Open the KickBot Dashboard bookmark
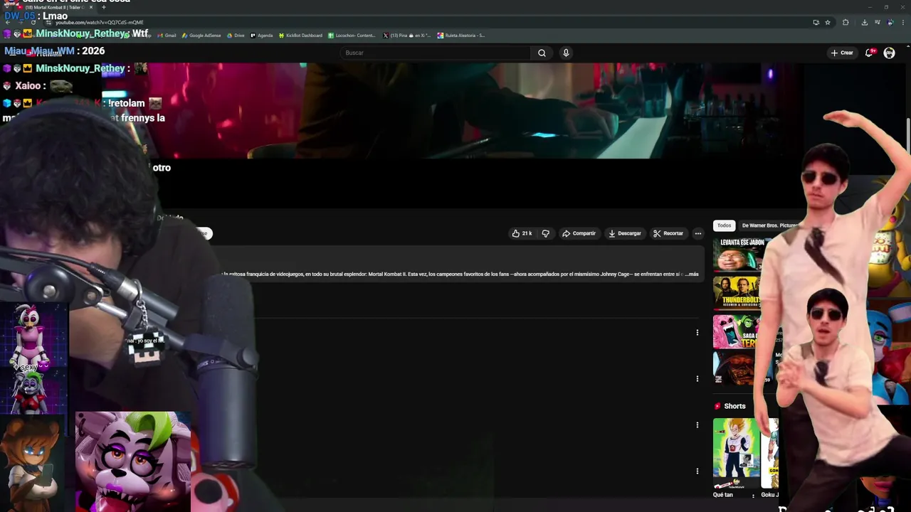Image resolution: width=911 pixels, height=512 pixels. tap(301, 36)
